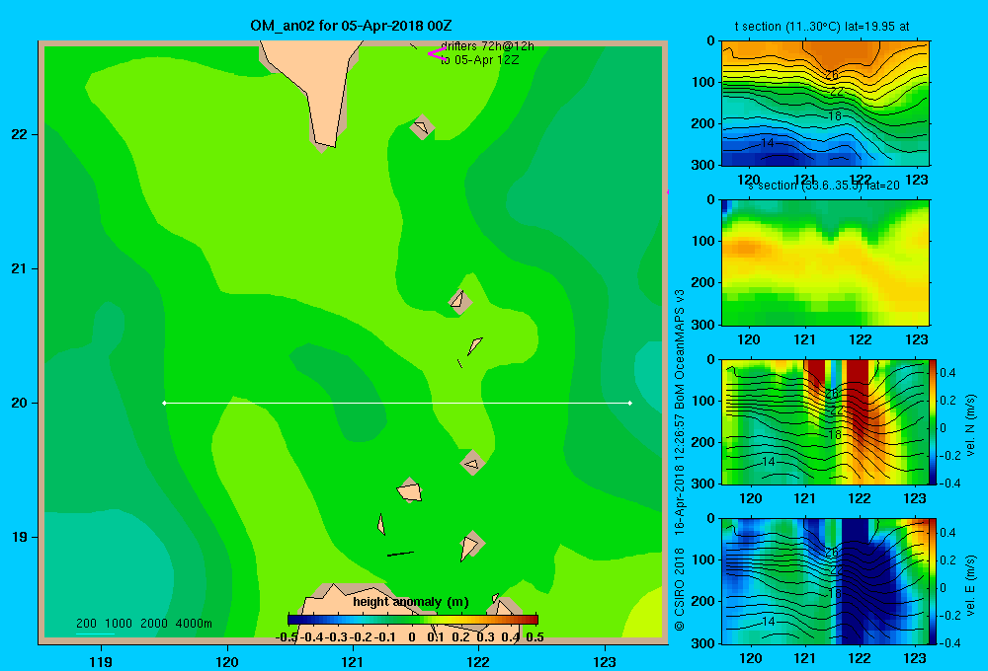Click the 'vel. E (m/s)' axis label
The image size is (988, 671).
point(970,584)
